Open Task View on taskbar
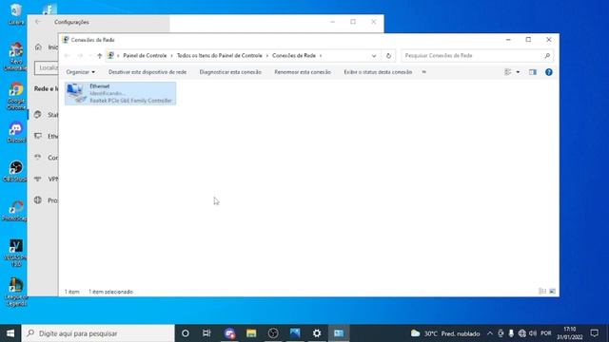The image size is (609, 342). tap(206, 333)
